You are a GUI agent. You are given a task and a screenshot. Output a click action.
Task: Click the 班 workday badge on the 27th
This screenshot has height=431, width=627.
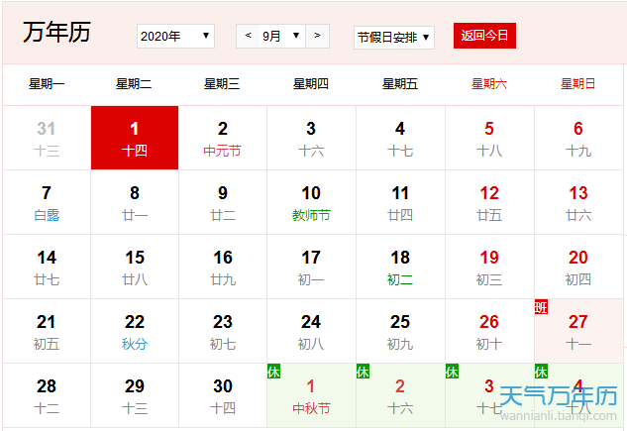[x=541, y=306]
